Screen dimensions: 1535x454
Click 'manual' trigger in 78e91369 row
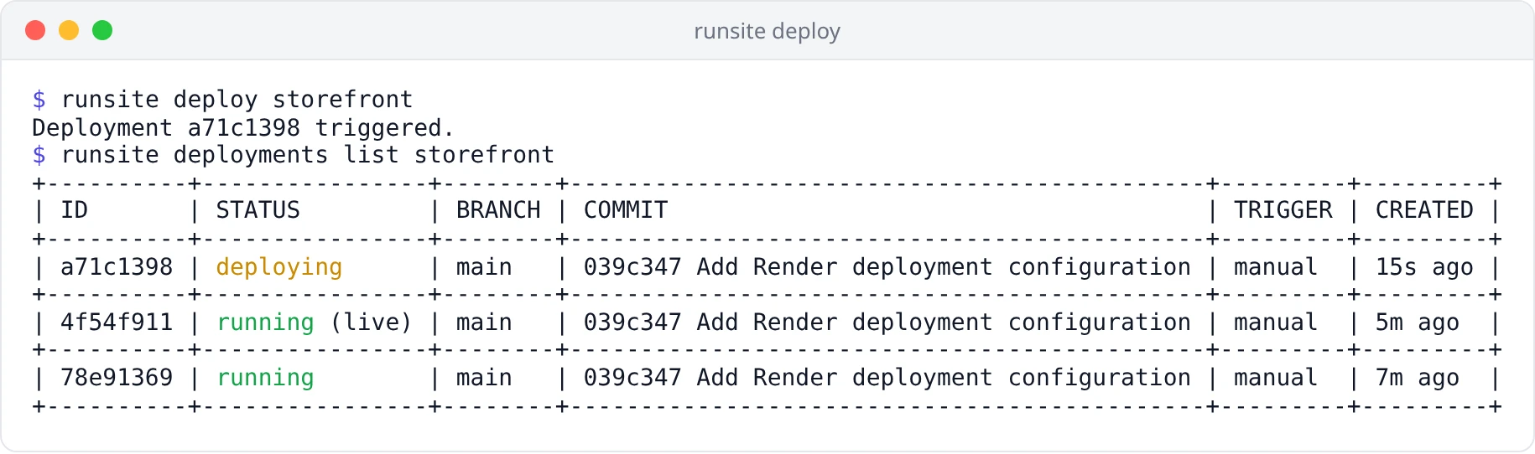(1276, 378)
